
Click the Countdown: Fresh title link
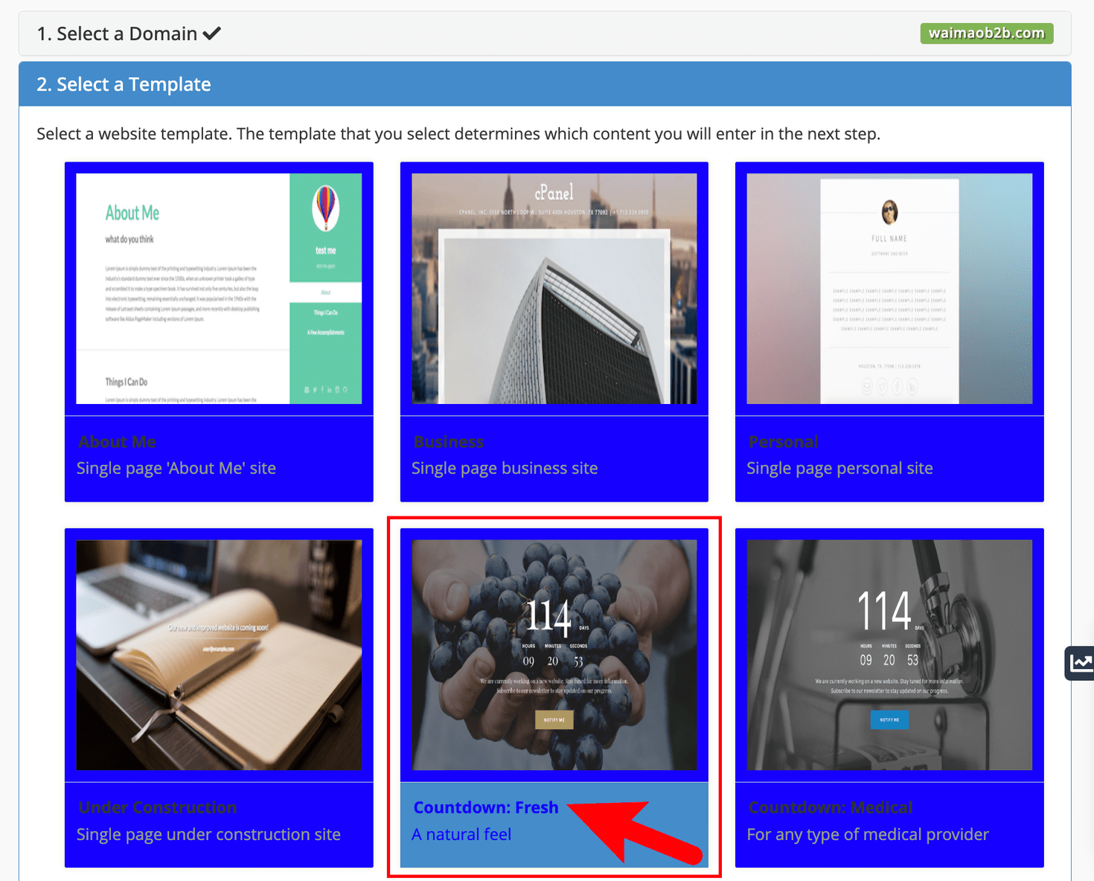(x=485, y=807)
